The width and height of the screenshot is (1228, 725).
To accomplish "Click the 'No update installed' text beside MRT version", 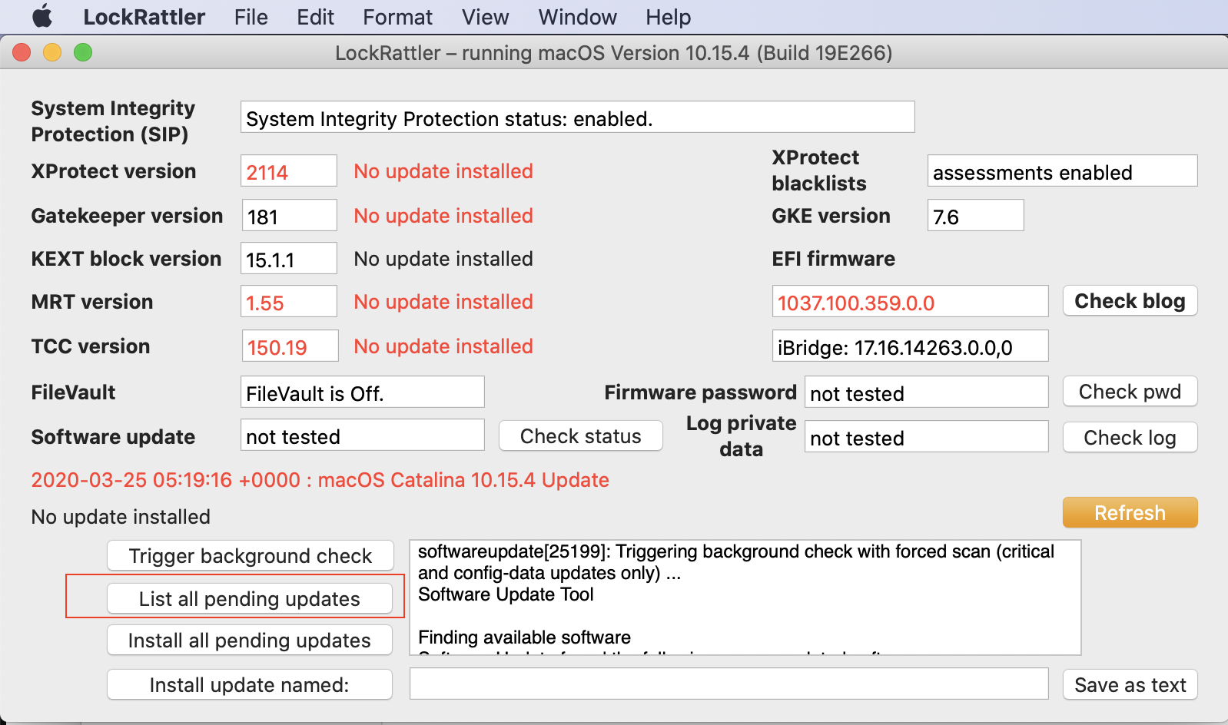I will coord(443,302).
